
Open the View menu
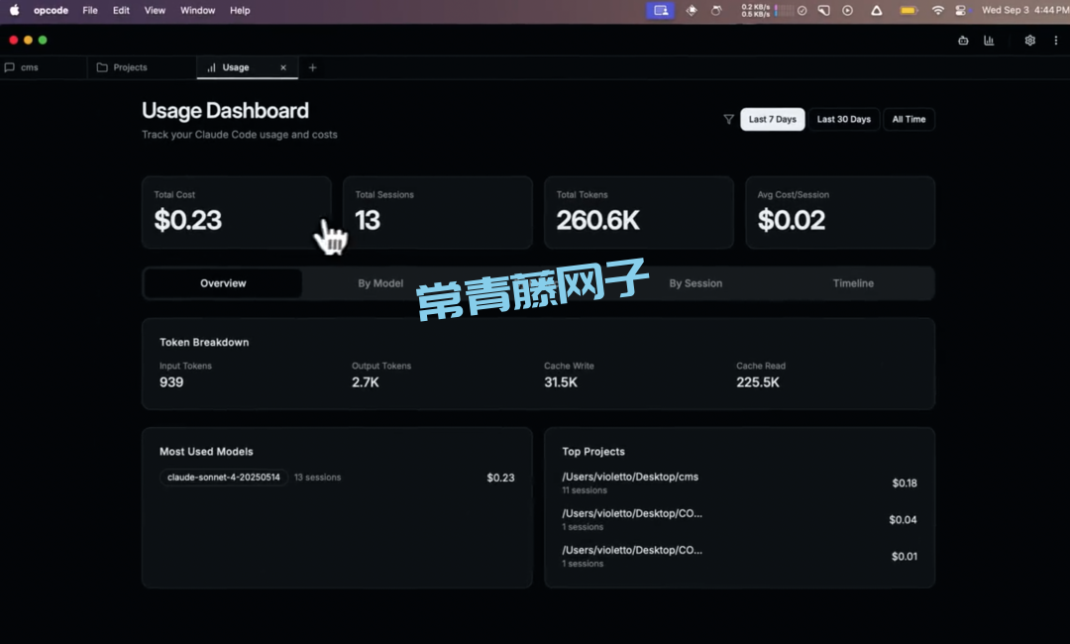coord(155,10)
